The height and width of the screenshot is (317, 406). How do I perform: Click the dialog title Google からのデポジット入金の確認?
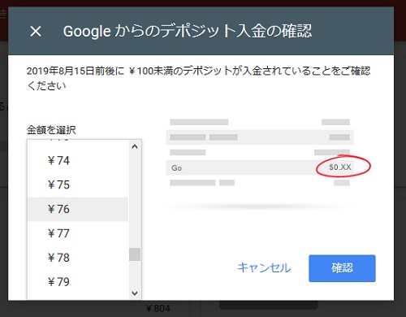[x=188, y=31]
